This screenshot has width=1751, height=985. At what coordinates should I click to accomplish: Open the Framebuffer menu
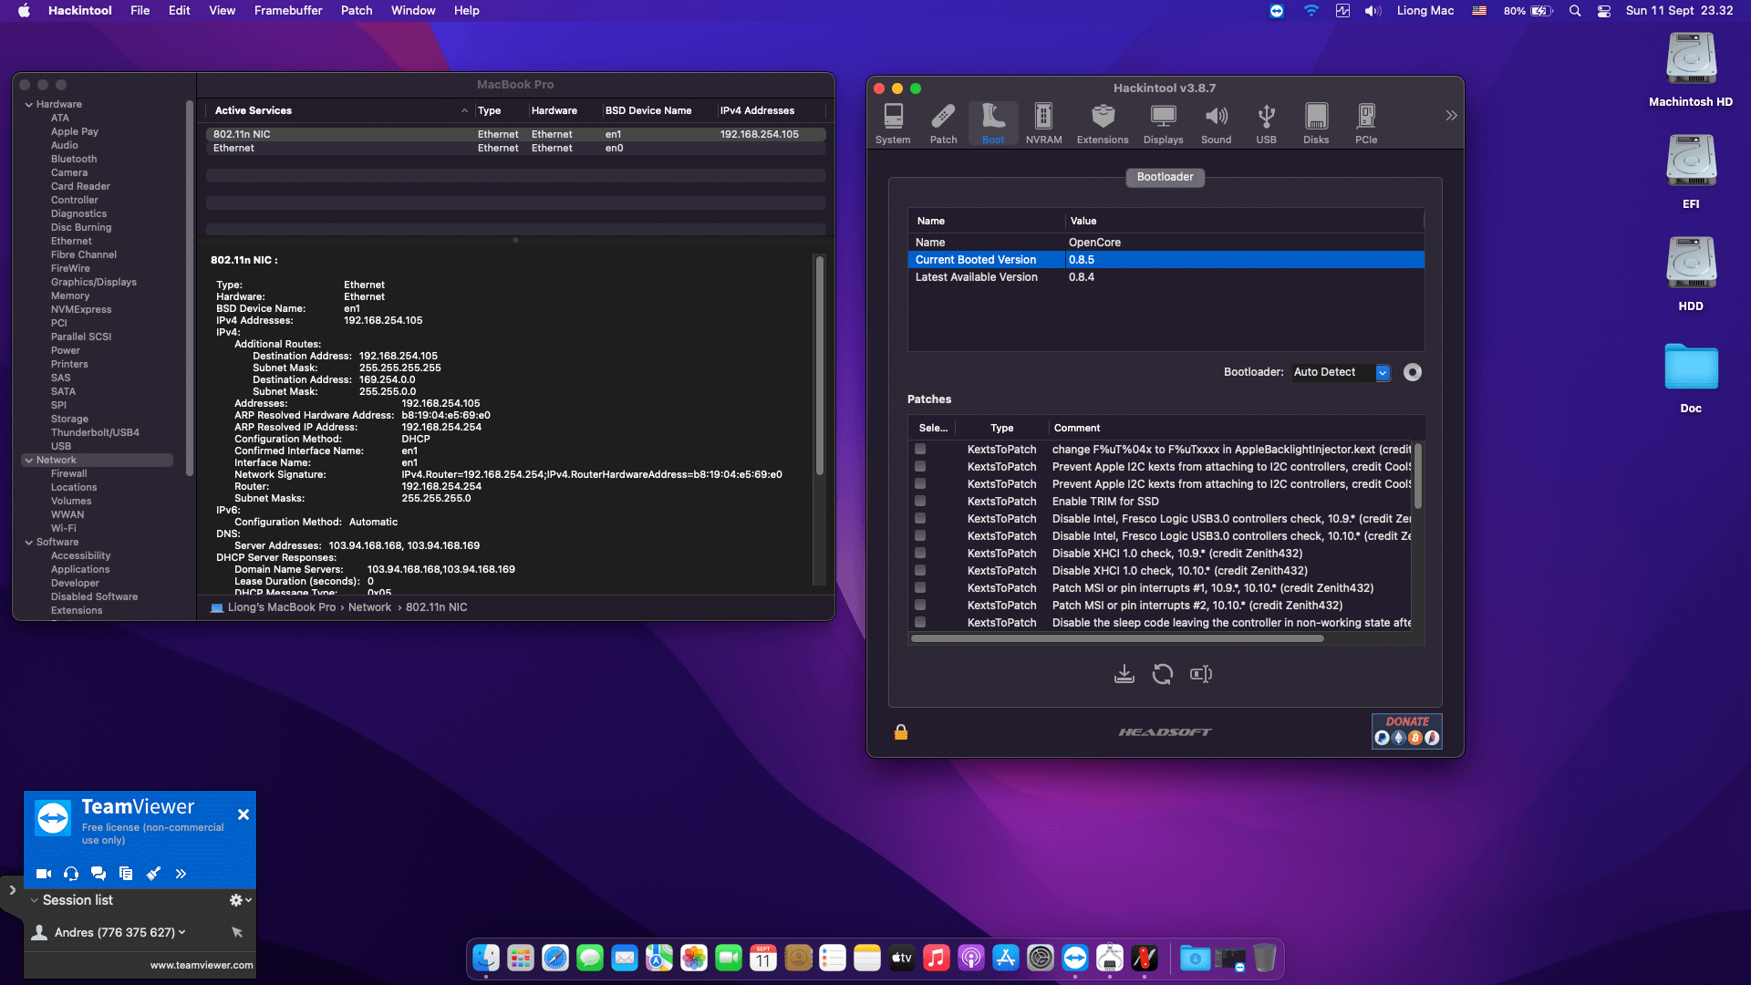288,11
